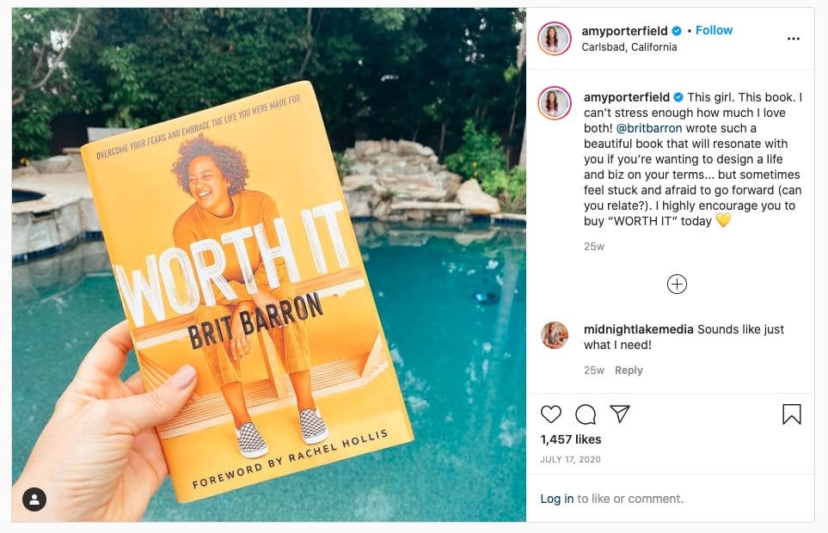Open the midnightlakemedia username link

pyautogui.click(x=639, y=329)
